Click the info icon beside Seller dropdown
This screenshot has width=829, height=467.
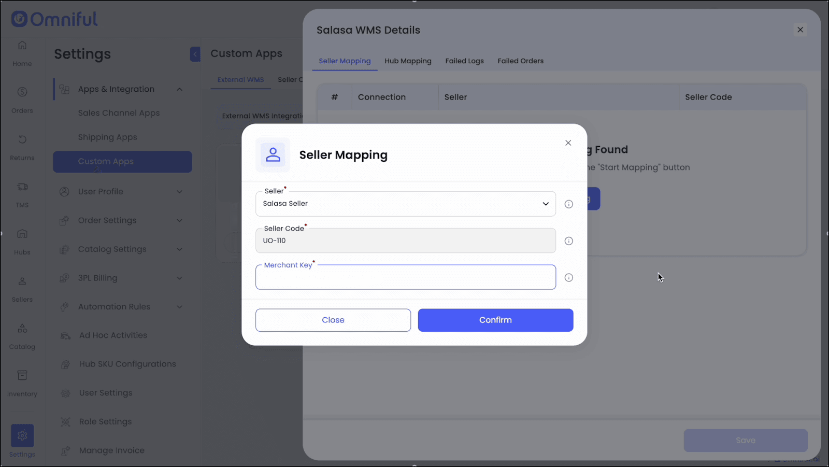(x=568, y=204)
